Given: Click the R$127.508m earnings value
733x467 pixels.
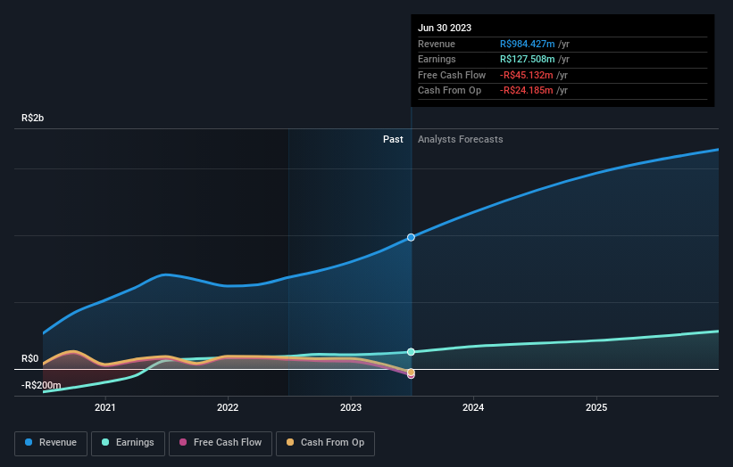Looking at the screenshot, I should point(528,59).
